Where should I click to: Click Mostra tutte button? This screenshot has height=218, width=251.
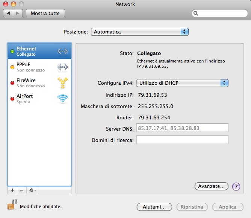(45, 13)
